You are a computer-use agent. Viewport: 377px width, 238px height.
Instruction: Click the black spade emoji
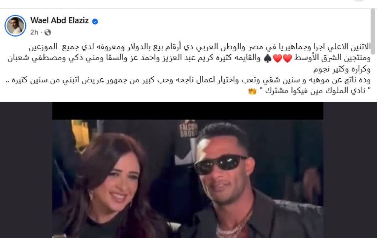pos(268,58)
